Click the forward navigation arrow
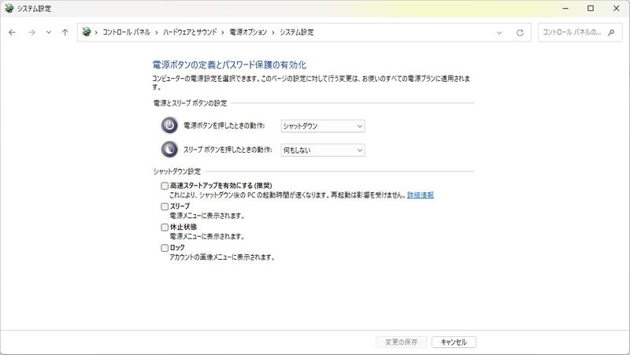Viewport: 630px width, 355px height. point(31,32)
